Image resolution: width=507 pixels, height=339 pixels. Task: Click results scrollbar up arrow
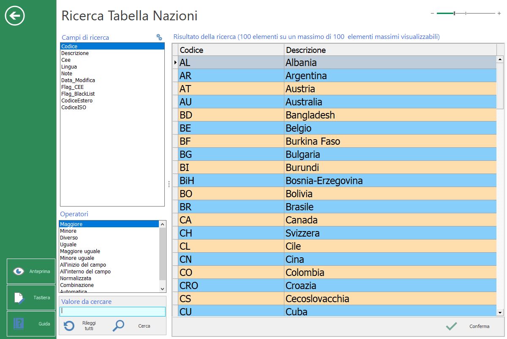[x=500, y=60]
